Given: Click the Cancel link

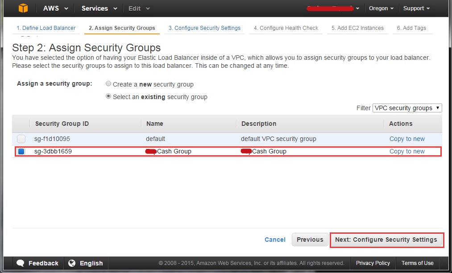Looking at the screenshot, I should click(275, 240).
